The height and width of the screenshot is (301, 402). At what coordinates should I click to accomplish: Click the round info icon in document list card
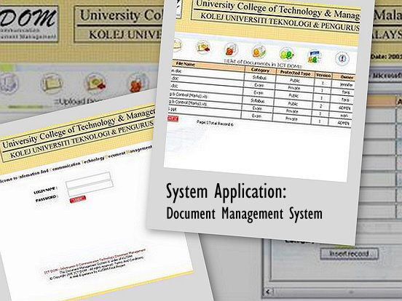tap(342, 59)
